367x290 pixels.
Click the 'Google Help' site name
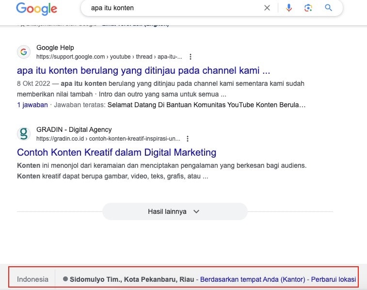55,48
